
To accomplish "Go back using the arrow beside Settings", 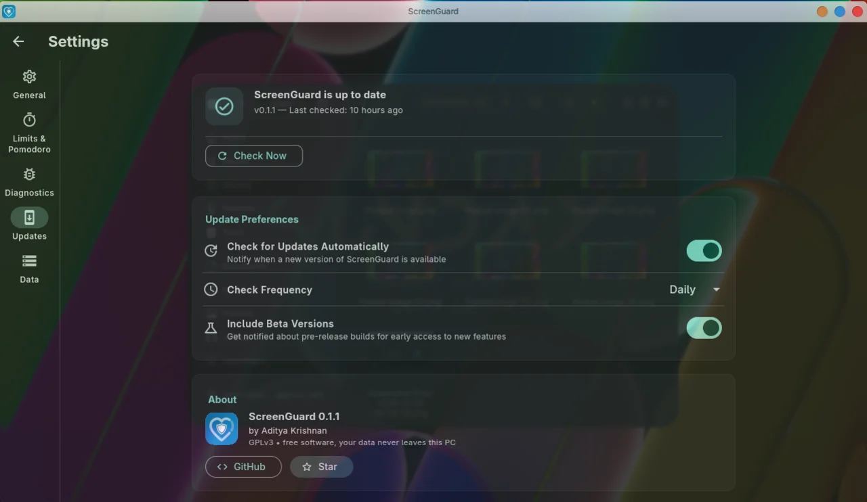I will tap(18, 41).
